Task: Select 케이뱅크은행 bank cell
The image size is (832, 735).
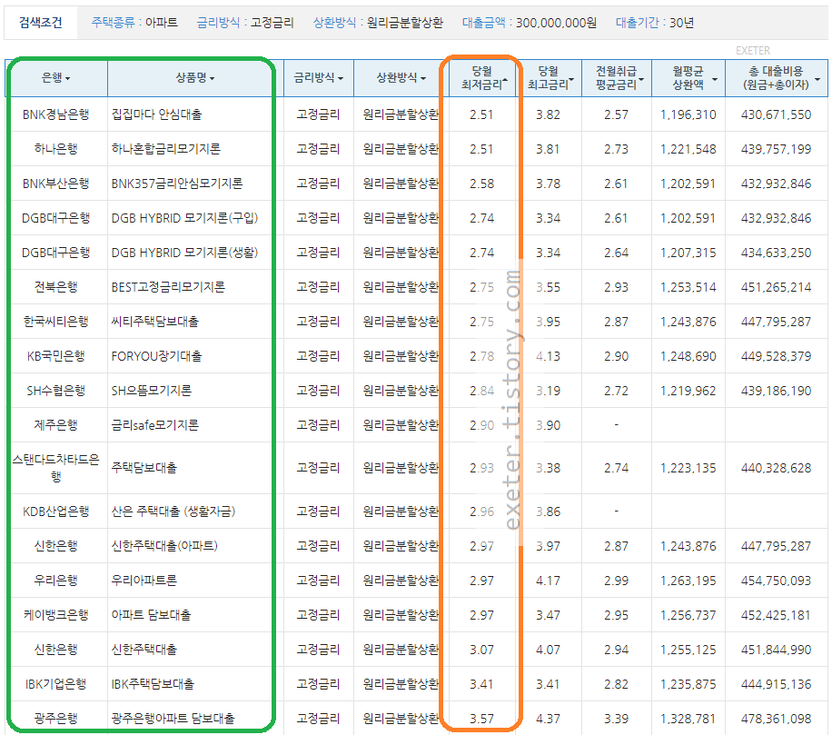Action: pos(55,615)
